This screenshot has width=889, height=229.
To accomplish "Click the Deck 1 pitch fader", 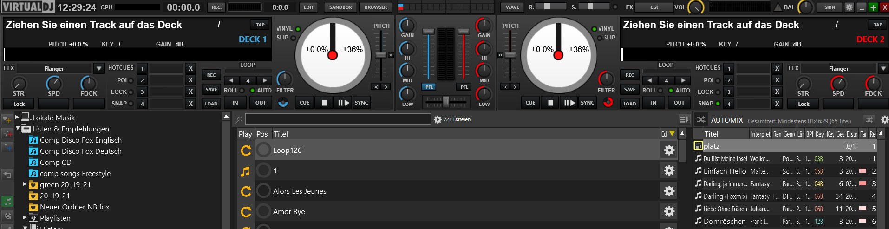I will pos(381,55).
